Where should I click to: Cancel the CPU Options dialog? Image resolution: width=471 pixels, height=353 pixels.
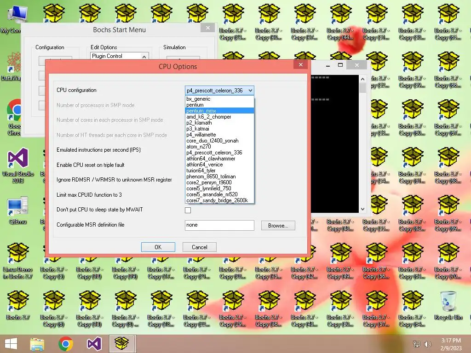pyautogui.click(x=200, y=247)
